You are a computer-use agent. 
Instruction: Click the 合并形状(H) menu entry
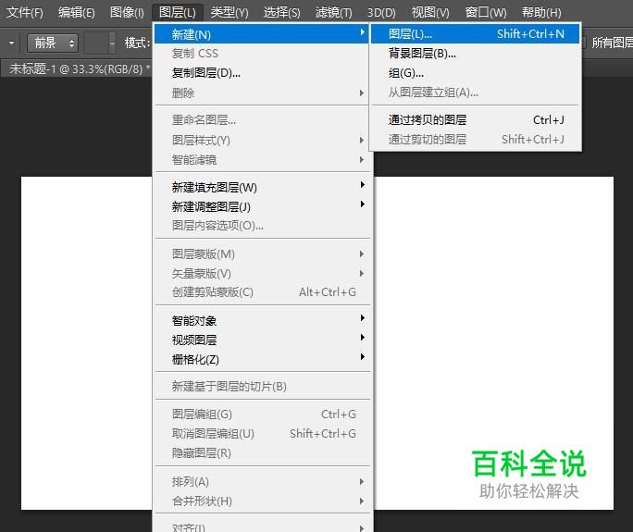[263, 501]
